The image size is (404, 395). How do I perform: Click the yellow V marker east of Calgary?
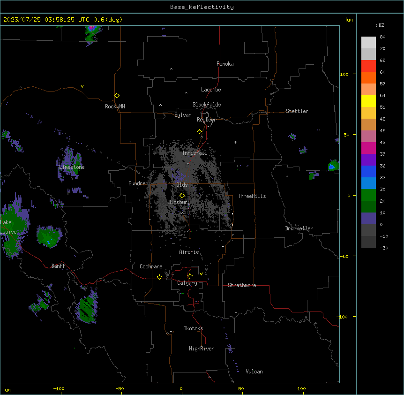pyautogui.click(x=201, y=274)
